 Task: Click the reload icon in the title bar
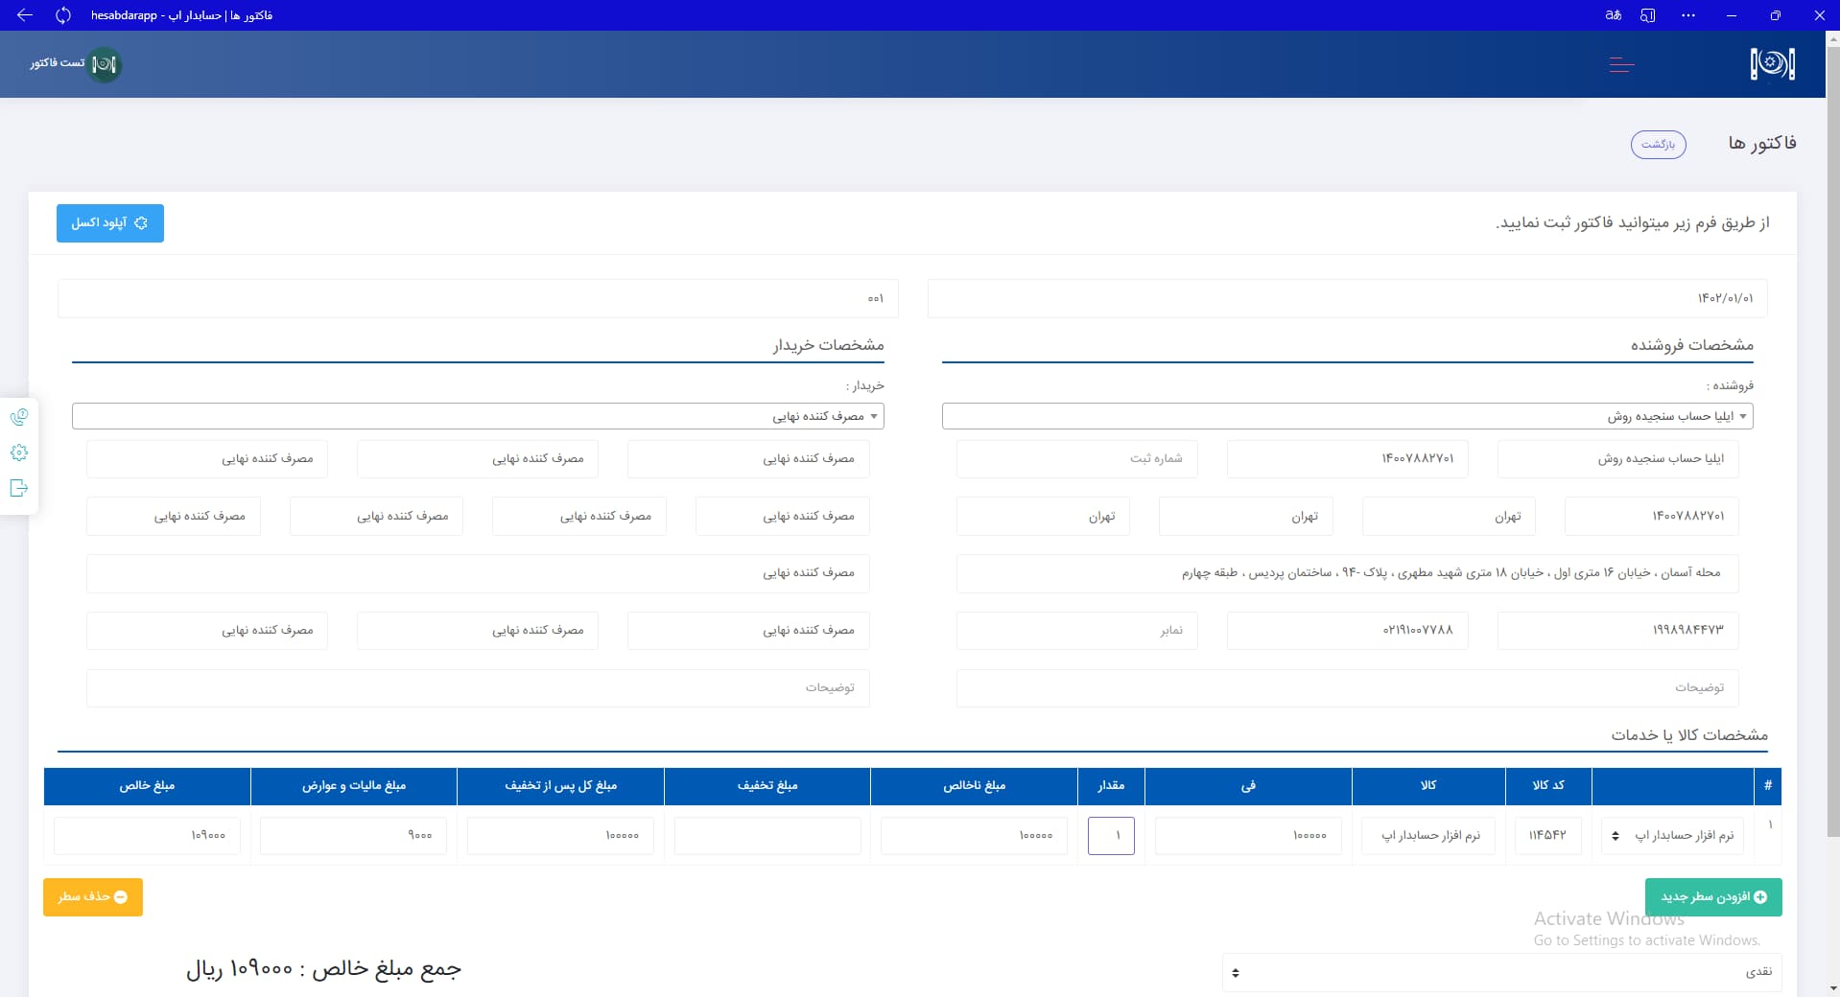point(63,15)
